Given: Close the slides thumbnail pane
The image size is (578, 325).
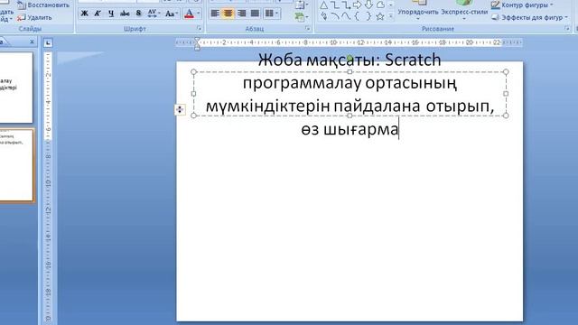Looking at the screenshot, I should (32, 42).
